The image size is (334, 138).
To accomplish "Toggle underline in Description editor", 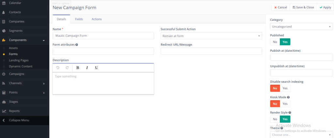I will click(96, 68).
